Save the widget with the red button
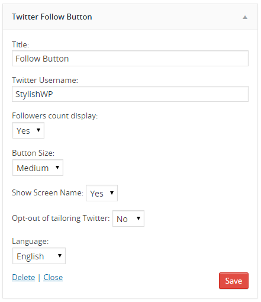 coord(234,281)
